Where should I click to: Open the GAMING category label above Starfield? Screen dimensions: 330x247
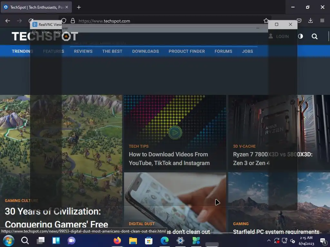point(241,224)
